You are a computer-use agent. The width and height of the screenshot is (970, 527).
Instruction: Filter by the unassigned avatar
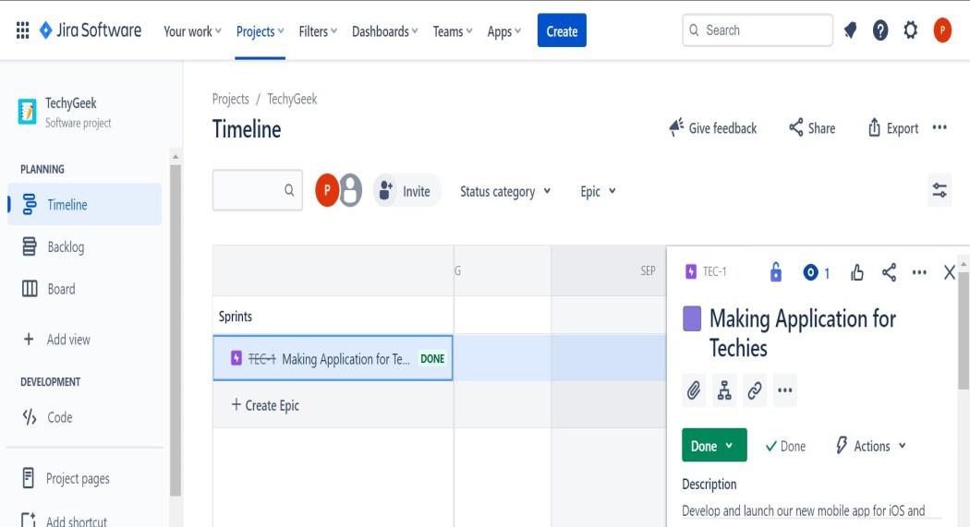pyautogui.click(x=351, y=190)
